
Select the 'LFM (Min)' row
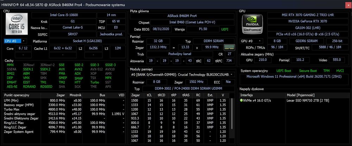(64, 100)
